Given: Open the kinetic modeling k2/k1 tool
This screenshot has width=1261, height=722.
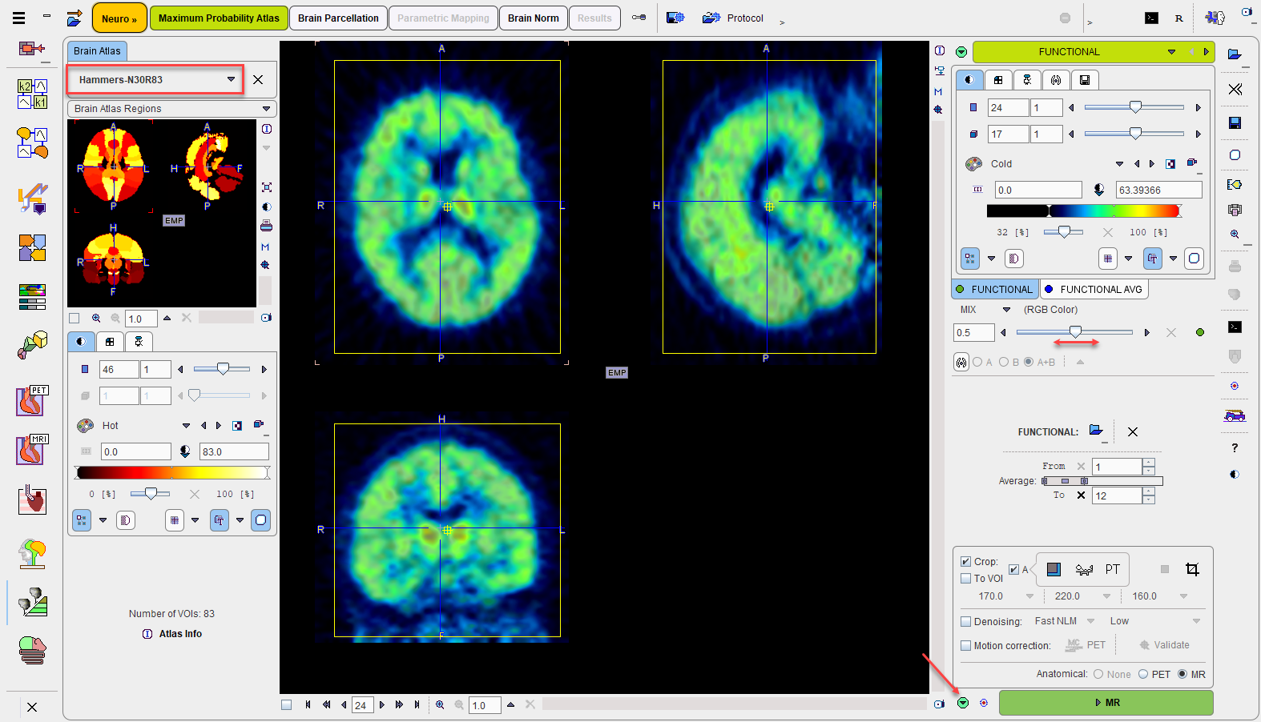Looking at the screenshot, I should click(32, 94).
